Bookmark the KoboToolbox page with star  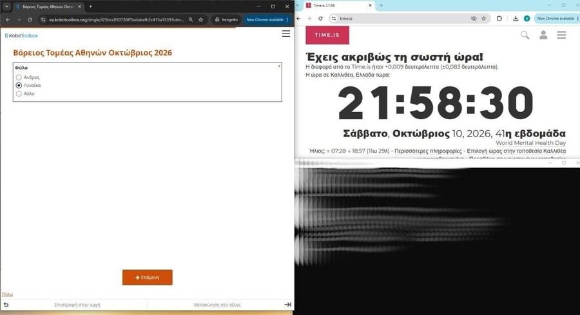click(201, 19)
